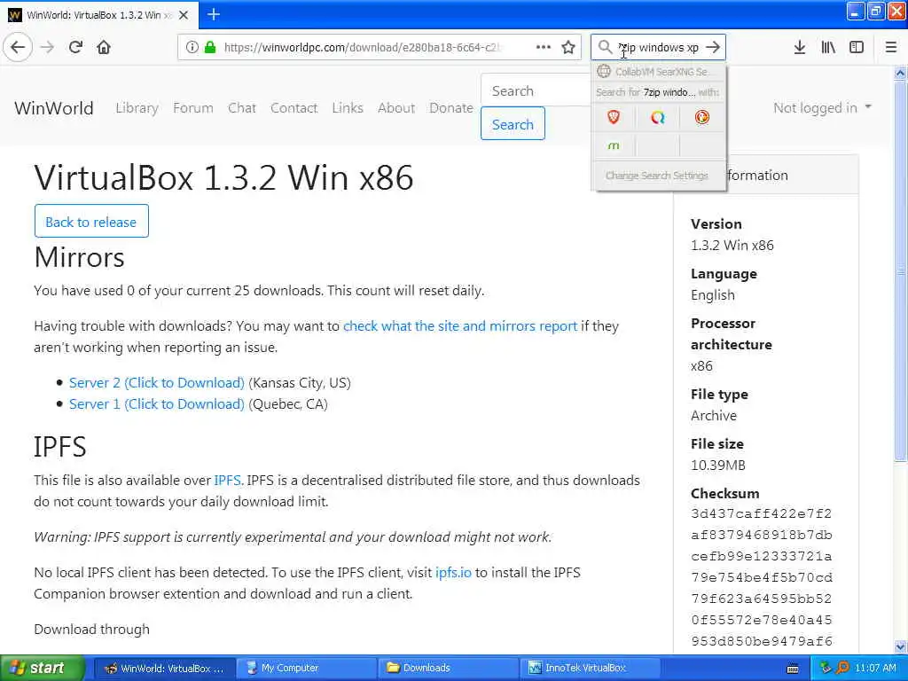Switch to Downloads folder taskbar window
The width and height of the screenshot is (908, 681).
tap(448, 669)
